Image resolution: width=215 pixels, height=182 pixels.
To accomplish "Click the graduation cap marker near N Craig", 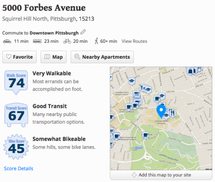I will (x=132, y=81).
